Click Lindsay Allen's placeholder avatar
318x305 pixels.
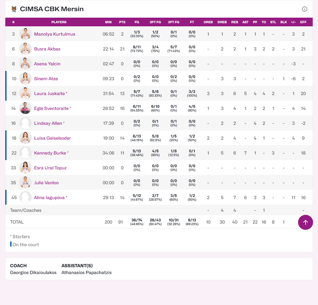pyautogui.click(x=25, y=123)
